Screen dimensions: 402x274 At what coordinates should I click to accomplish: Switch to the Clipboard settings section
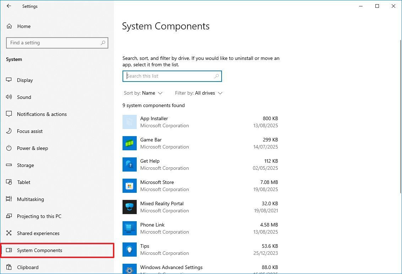click(28, 267)
